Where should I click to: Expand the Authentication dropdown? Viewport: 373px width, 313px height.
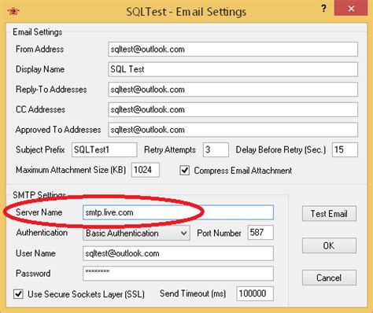(136, 233)
